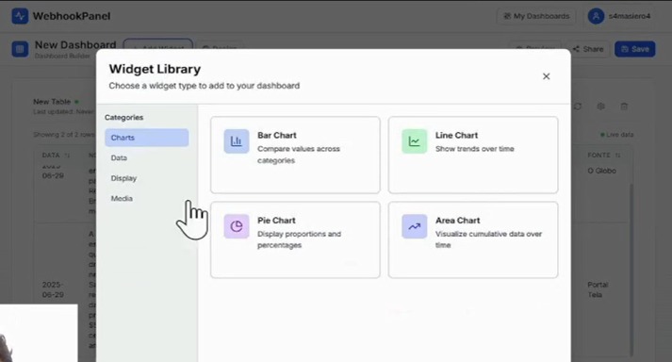Open the s4masiero4 user menu
Screen dimensions: 672x362
coord(619,16)
